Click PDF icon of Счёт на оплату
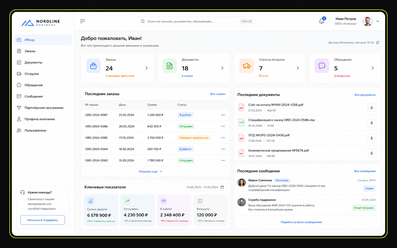 (x=241, y=107)
